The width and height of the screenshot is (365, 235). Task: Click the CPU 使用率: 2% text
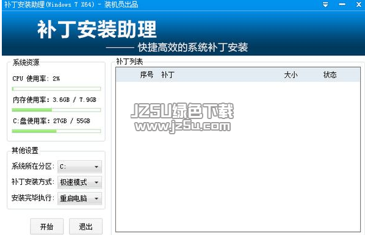[36, 79]
